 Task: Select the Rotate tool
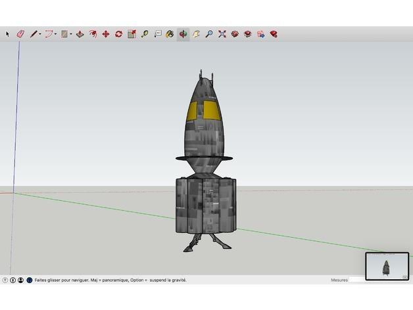(118, 34)
